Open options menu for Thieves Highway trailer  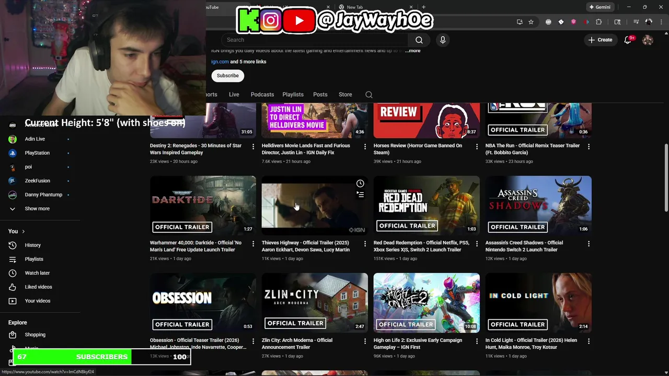pyautogui.click(x=365, y=244)
